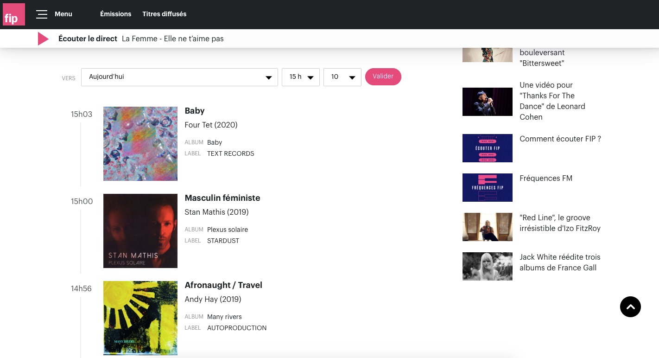Viewport: 659px width, 358px height.
Task: Click the scroll-to-top arrow button
Action: (x=630, y=307)
